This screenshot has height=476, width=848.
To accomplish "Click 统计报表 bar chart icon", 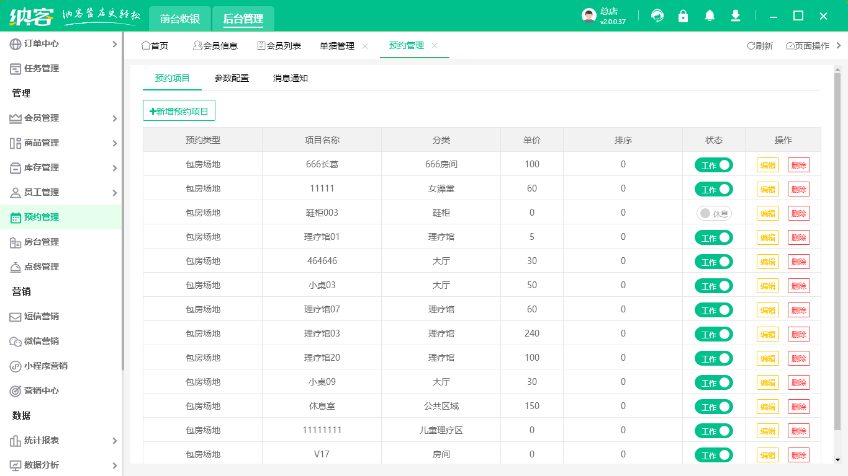I will click(x=16, y=441).
